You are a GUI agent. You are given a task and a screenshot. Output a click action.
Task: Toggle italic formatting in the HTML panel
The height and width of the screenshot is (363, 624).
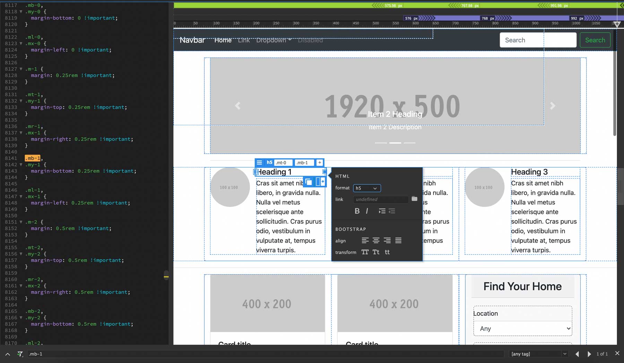coord(367,211)
